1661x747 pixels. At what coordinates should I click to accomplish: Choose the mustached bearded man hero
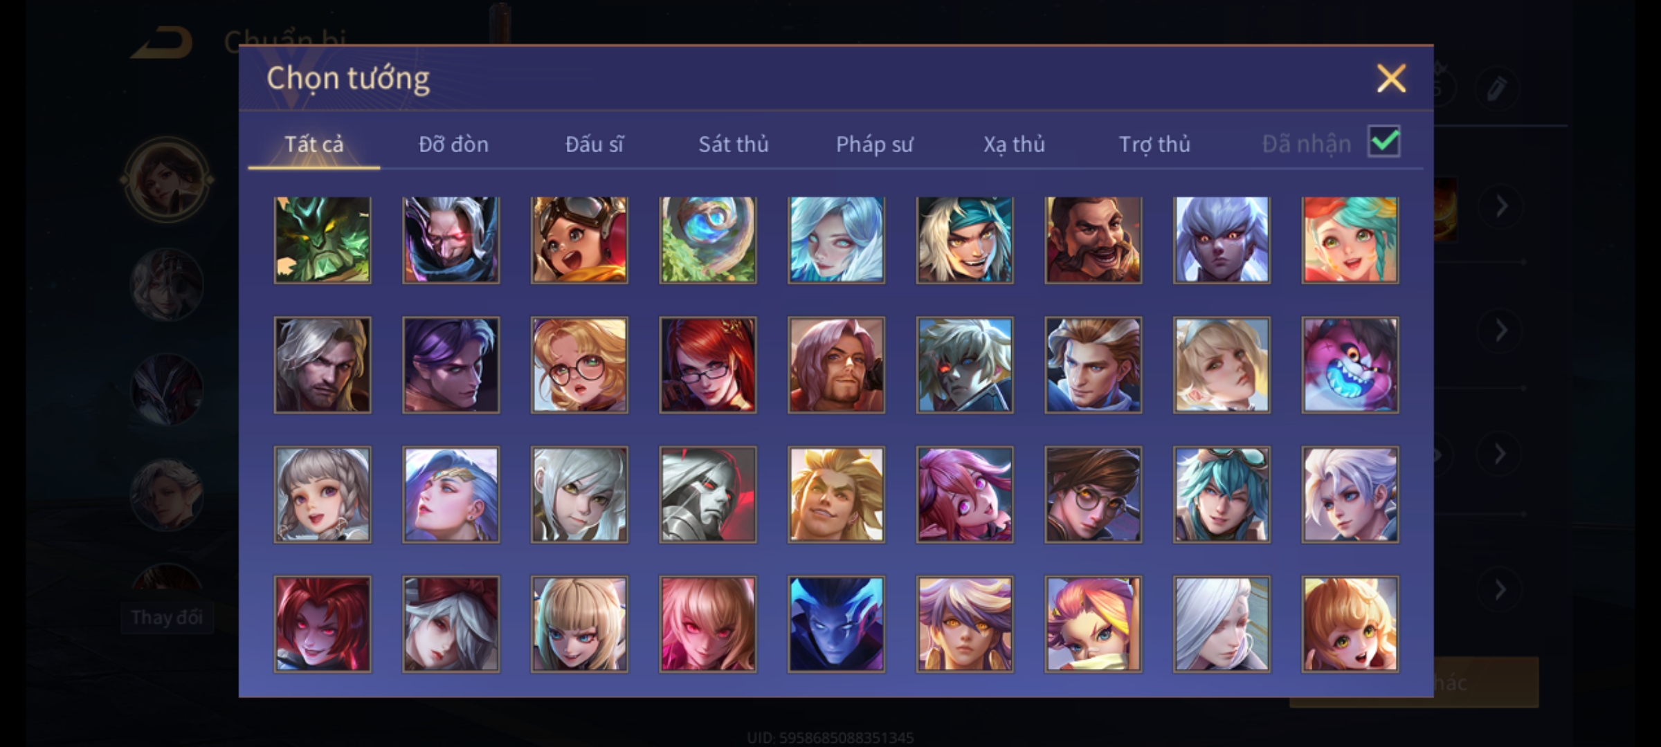pos(1093,240)
